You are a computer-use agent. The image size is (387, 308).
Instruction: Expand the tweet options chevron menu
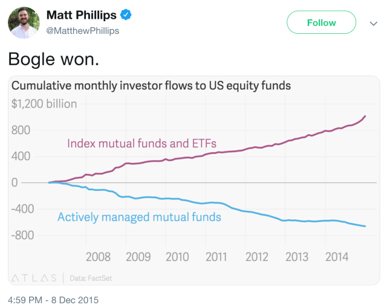(x=372, y=24)
